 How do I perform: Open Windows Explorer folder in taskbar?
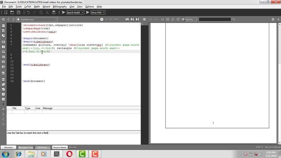(x=31, y=154)
